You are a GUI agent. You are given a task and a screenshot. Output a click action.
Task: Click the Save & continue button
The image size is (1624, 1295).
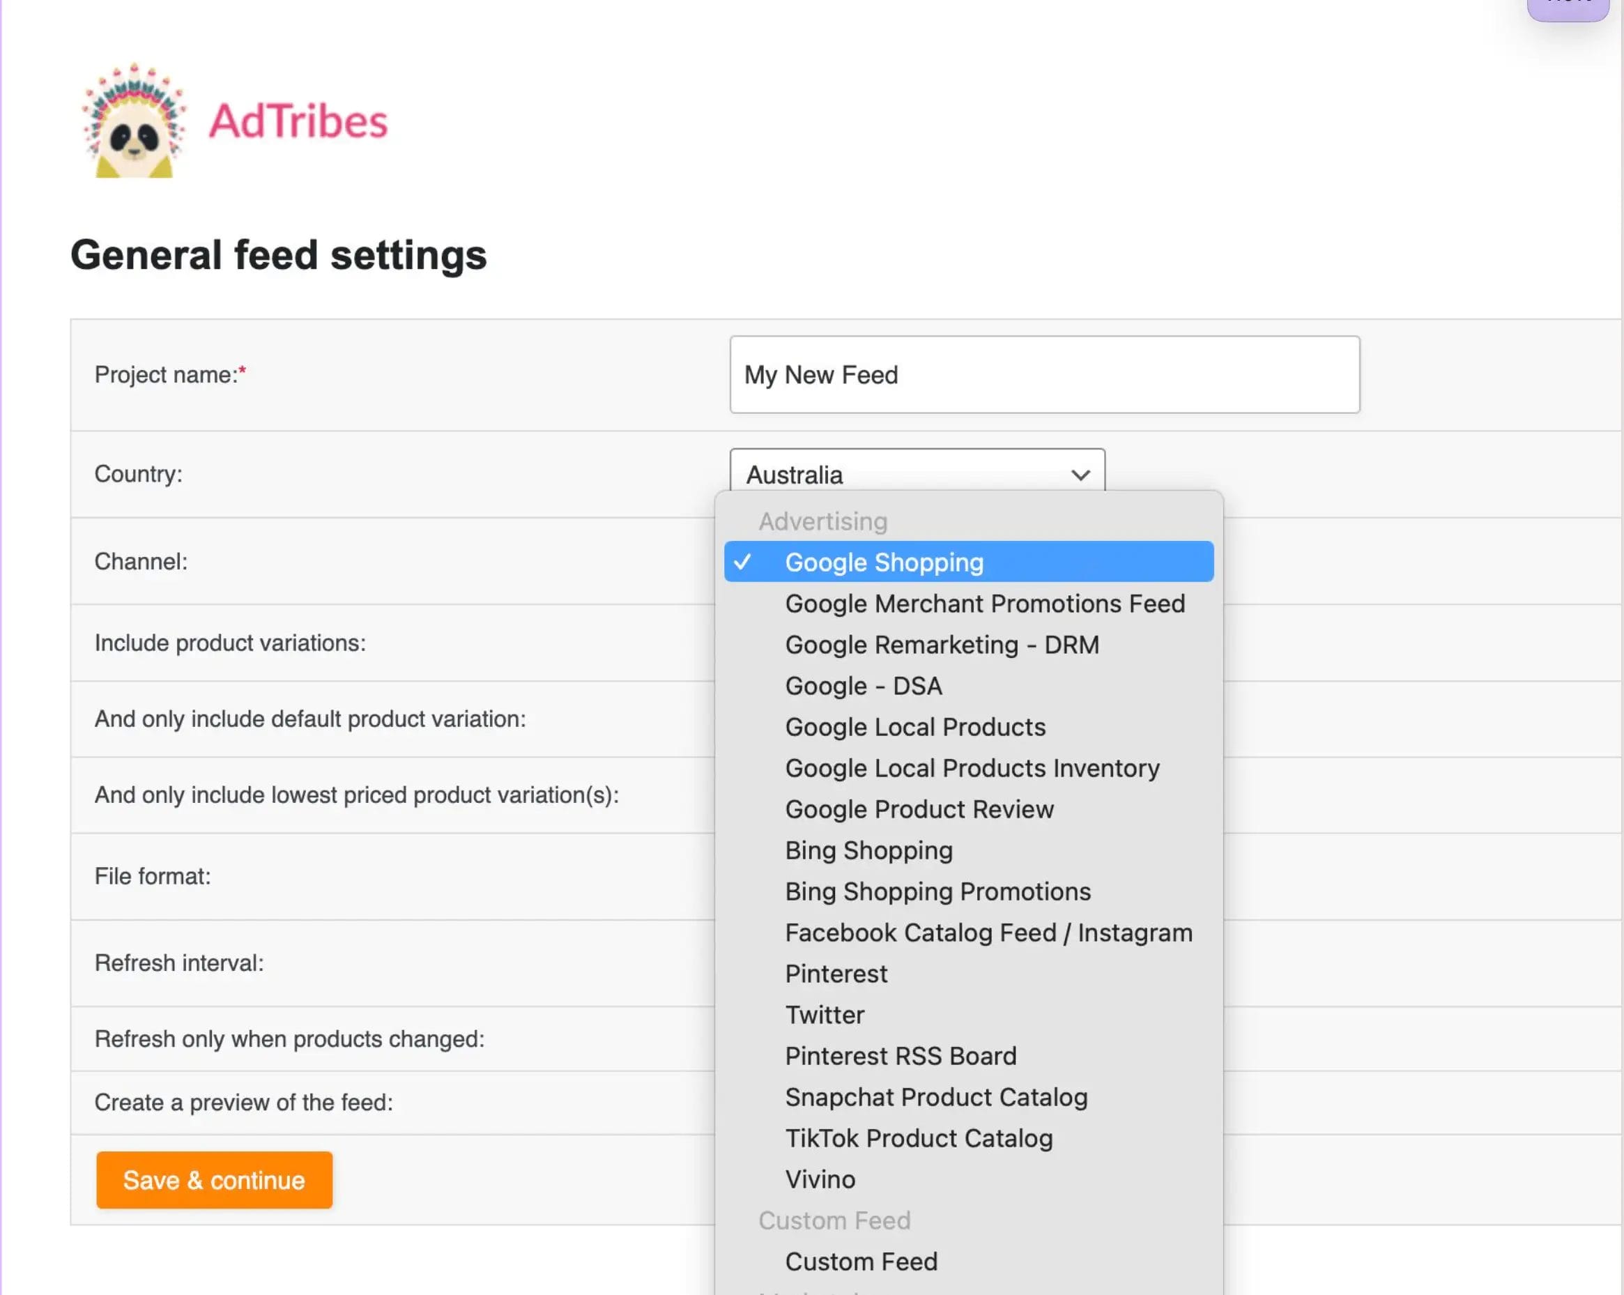(214, 1180)
